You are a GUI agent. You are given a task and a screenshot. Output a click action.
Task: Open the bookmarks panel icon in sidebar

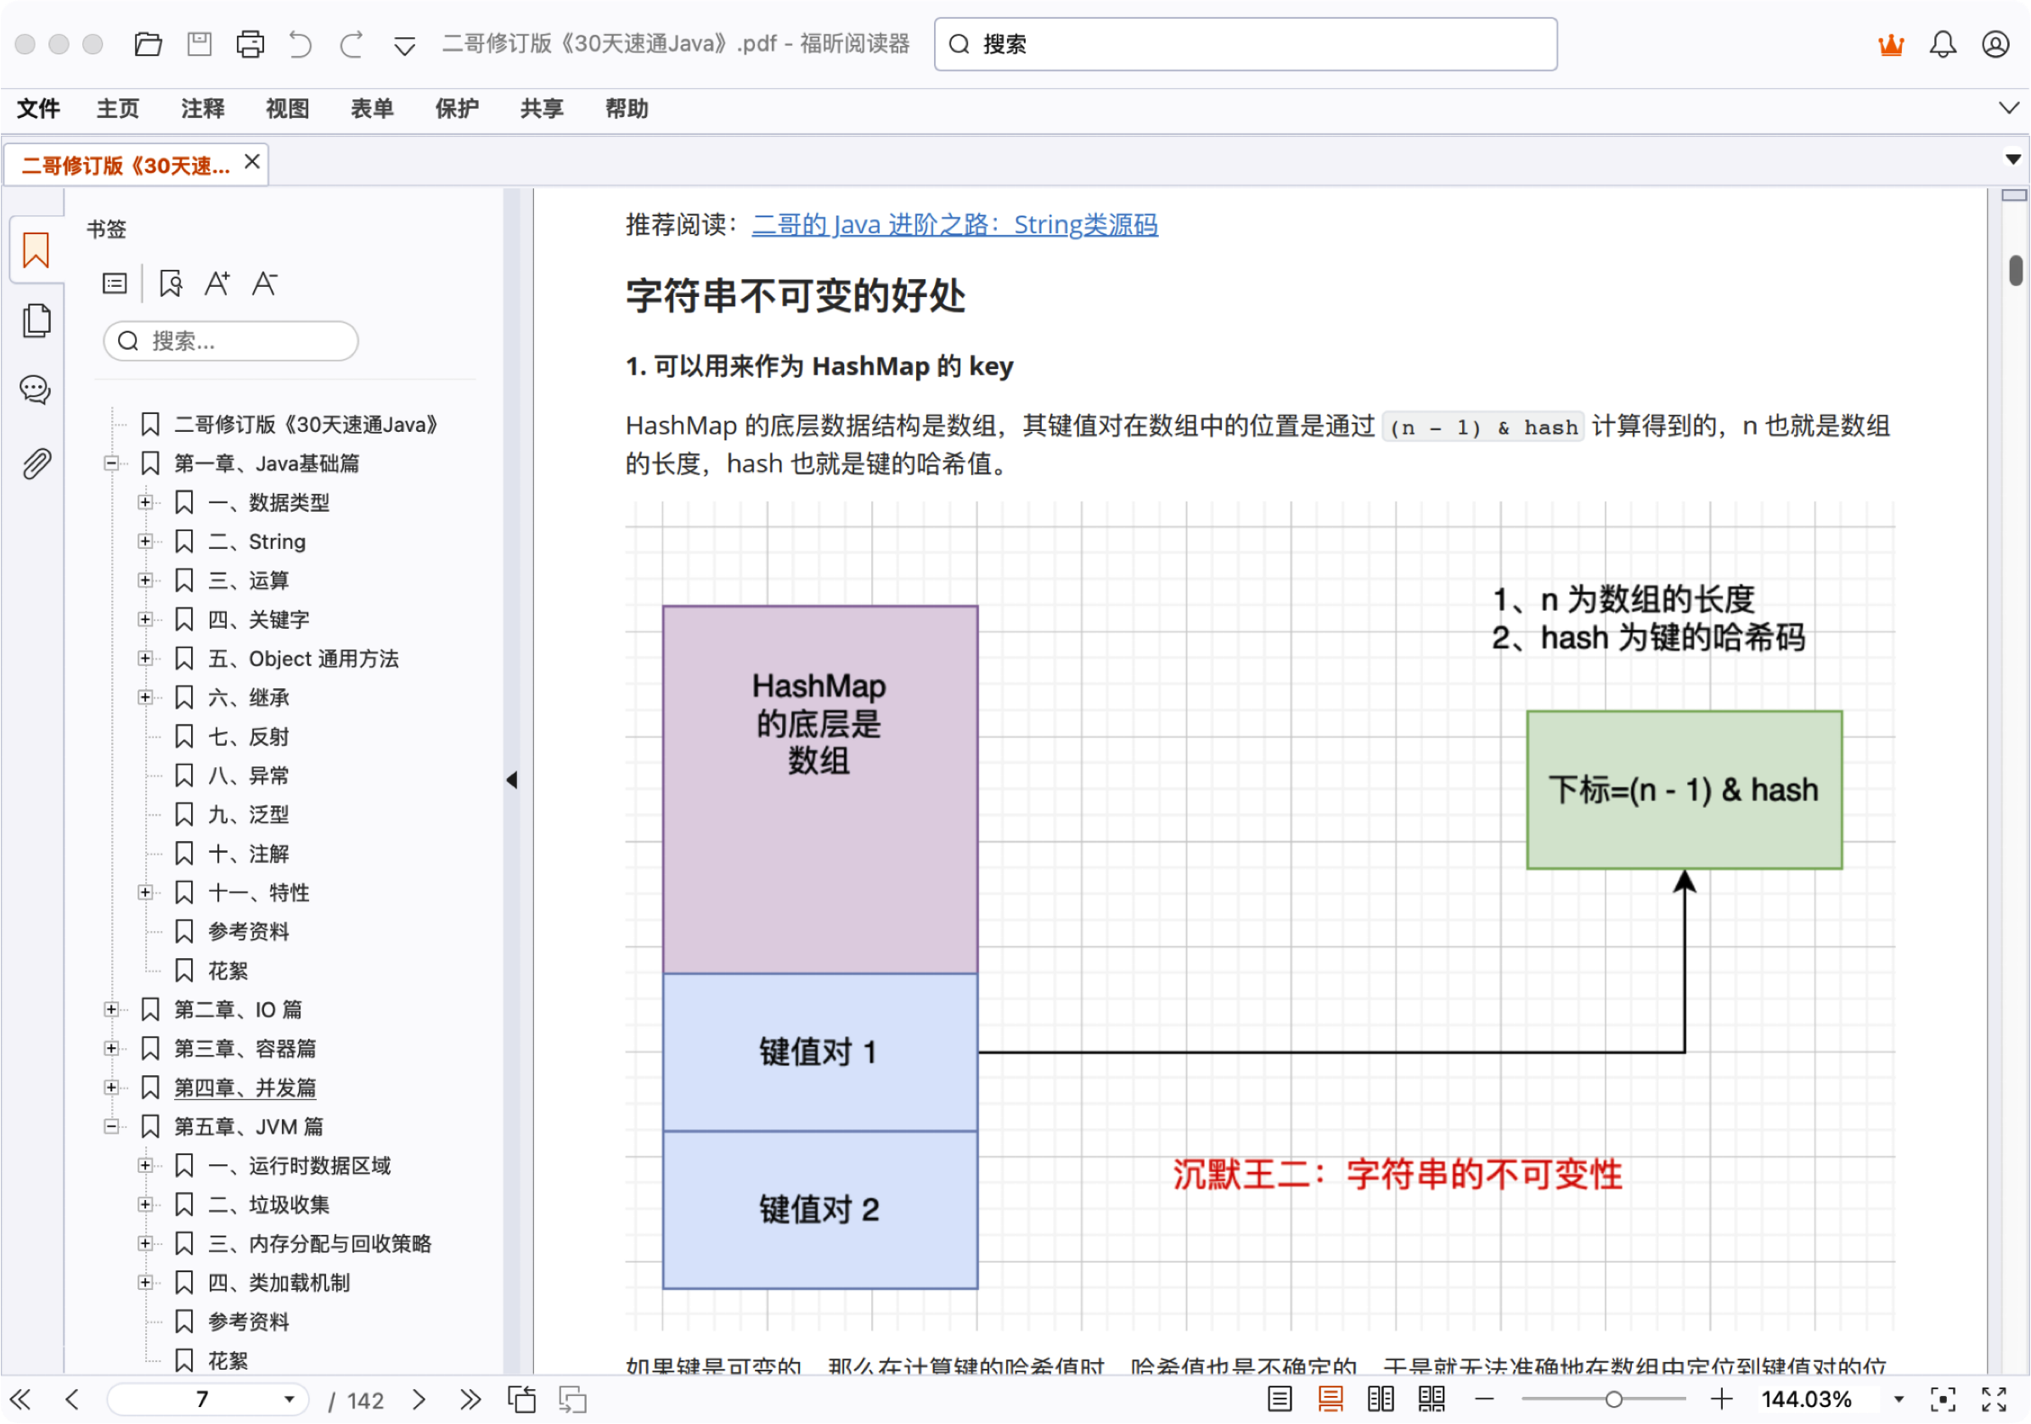pyautogui.click(x=36, y=250)
